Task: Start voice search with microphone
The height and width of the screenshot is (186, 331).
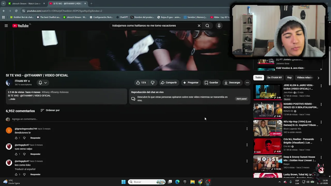Action: point(219,26)
